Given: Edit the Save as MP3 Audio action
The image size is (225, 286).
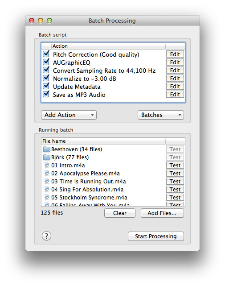Looking at the screenshot, I should tap(175, 95).
